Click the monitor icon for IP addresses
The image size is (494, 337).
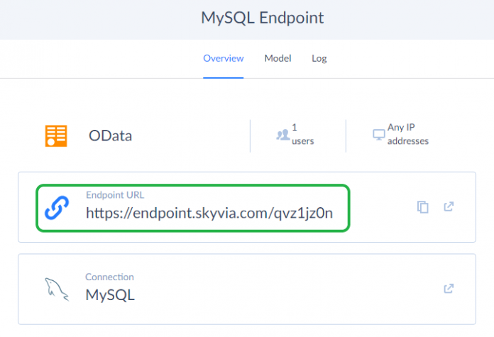378,134
